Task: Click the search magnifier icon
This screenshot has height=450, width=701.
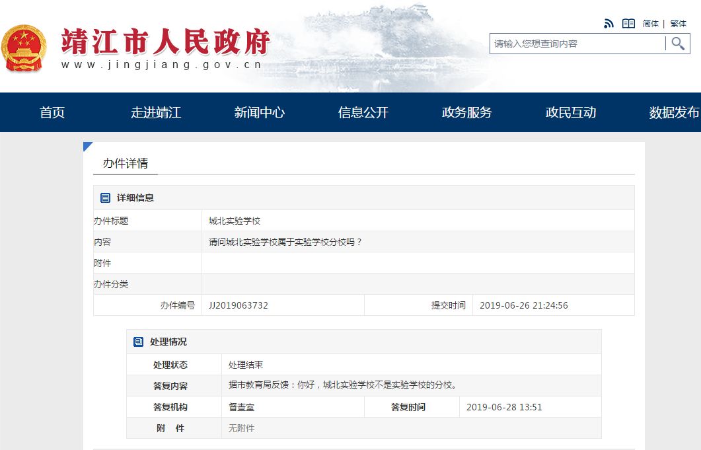Action: (x=678, y=44)
